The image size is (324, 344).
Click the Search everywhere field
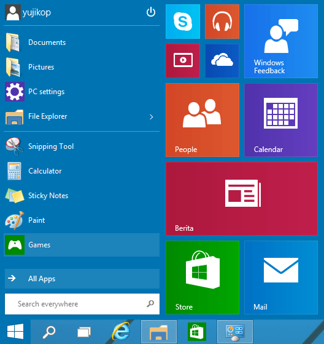tap(82, 304)
